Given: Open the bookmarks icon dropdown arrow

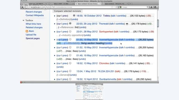Looking at the screenshot, I should coord(157,7).
